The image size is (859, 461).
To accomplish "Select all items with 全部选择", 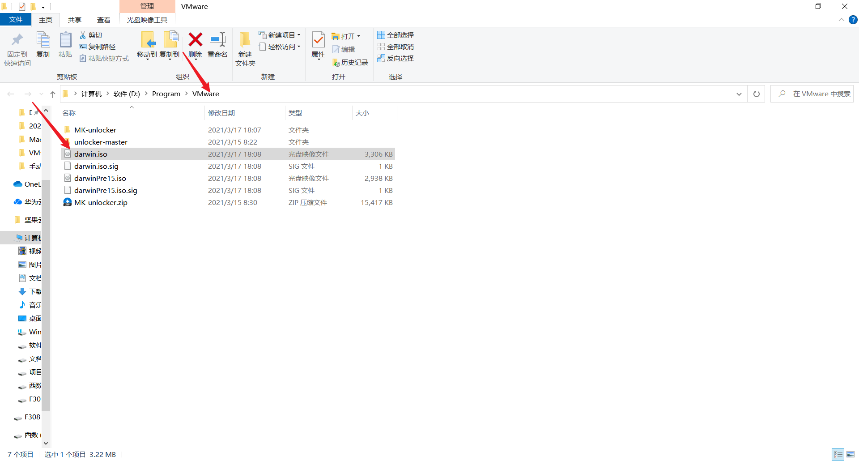I will coord(395,35).
